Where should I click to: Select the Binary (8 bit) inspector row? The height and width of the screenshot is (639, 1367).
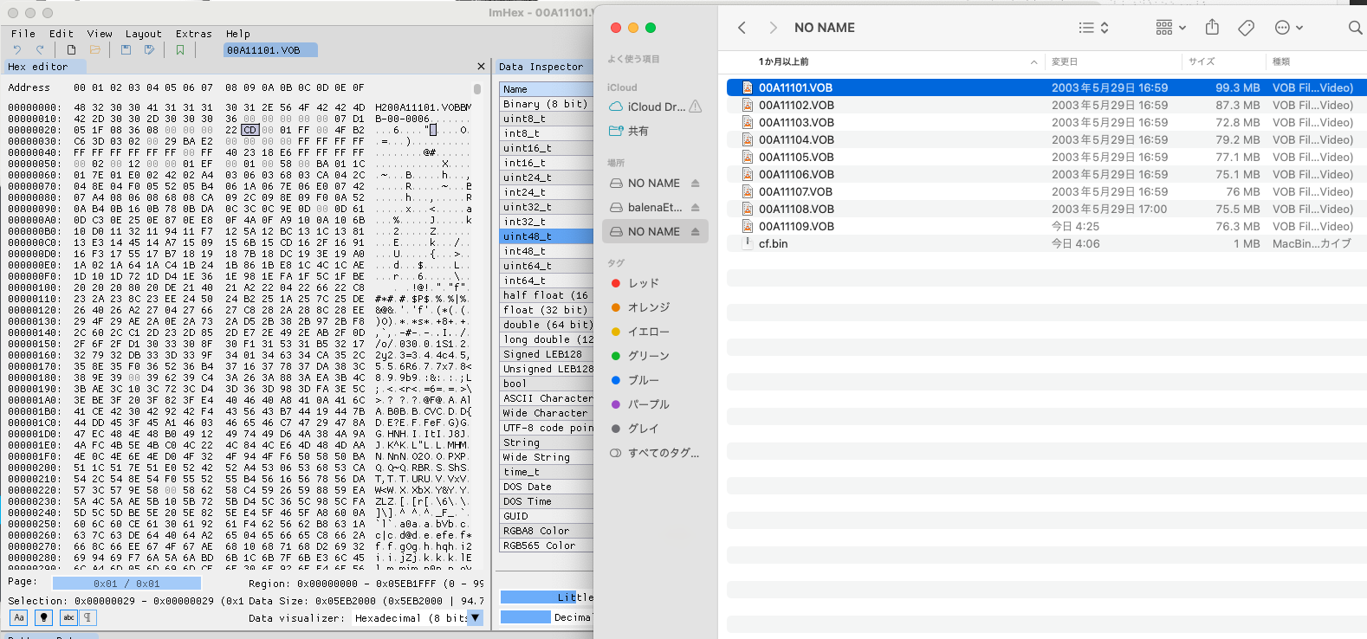click(547, 104)
